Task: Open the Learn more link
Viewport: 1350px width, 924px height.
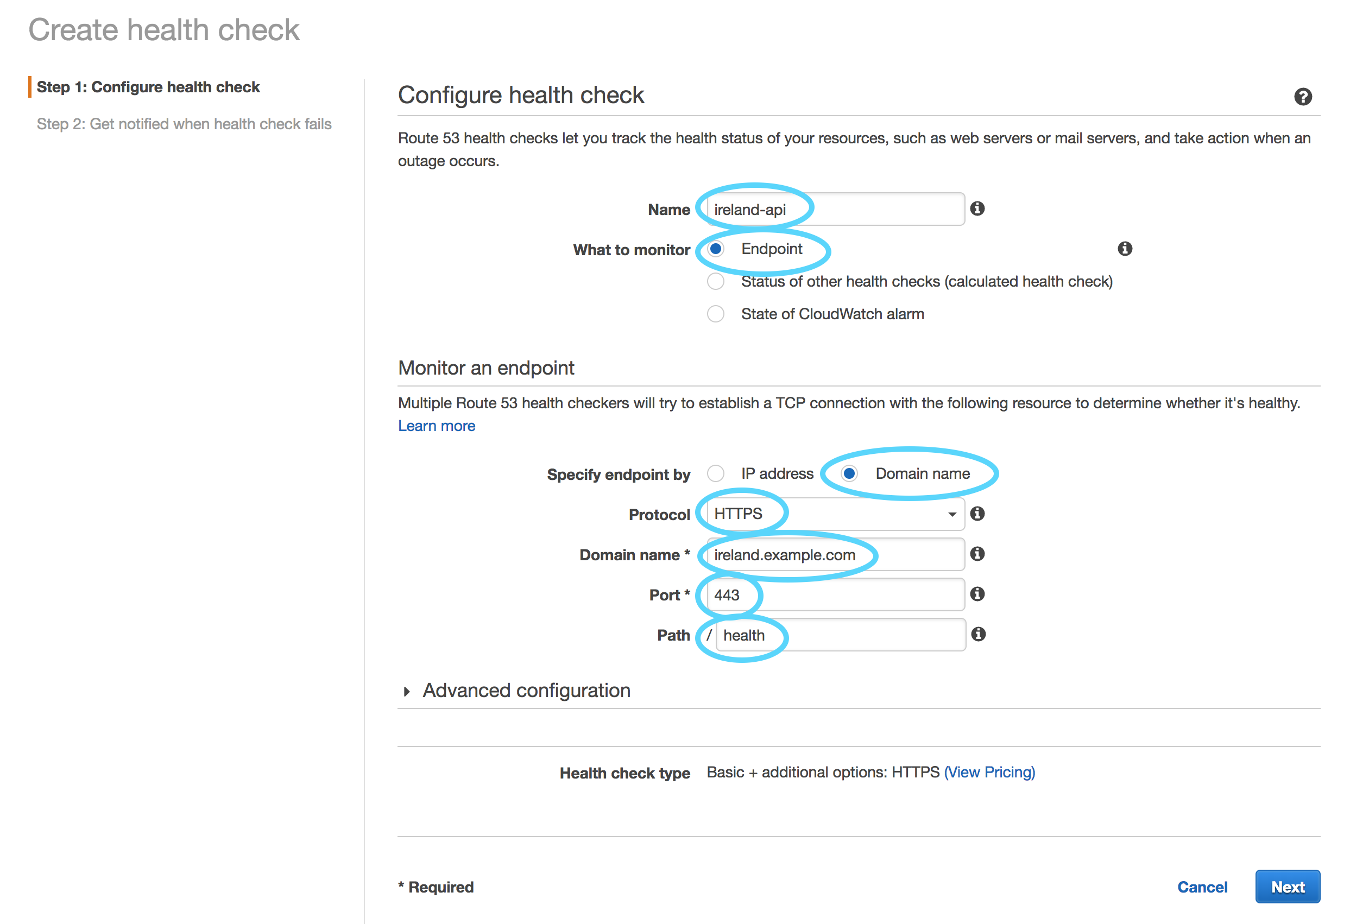Action: click(x=436, y=426)
